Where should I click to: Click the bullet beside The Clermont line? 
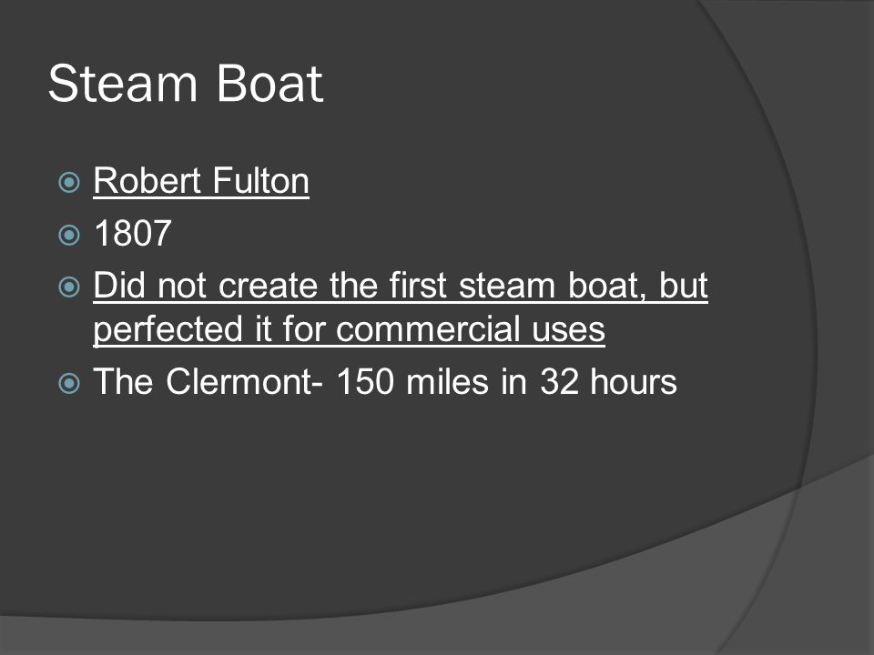tap(69, 383)
